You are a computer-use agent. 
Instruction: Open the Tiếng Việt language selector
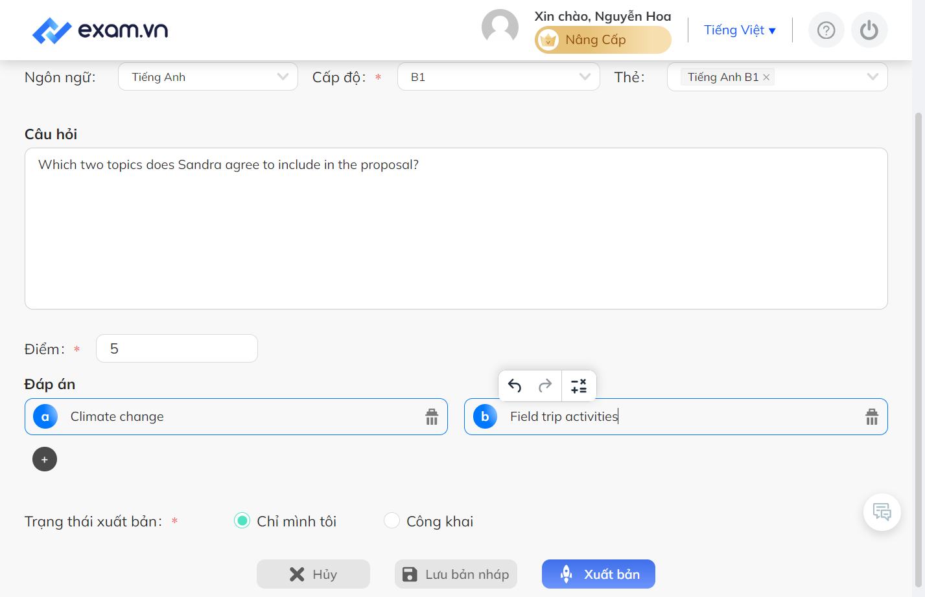pyautogui.click(x=740, y=30)
